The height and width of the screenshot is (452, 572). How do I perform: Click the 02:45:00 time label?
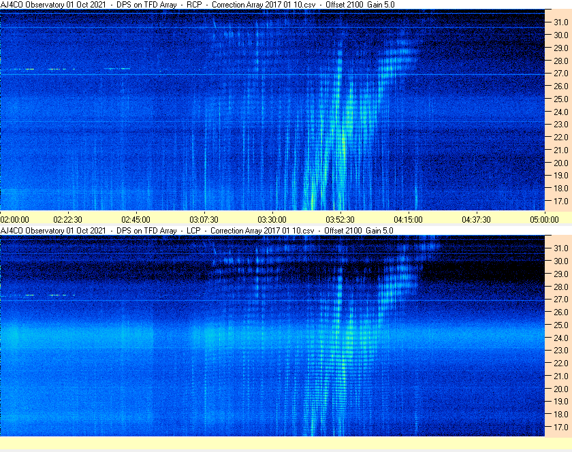[136, 220]
